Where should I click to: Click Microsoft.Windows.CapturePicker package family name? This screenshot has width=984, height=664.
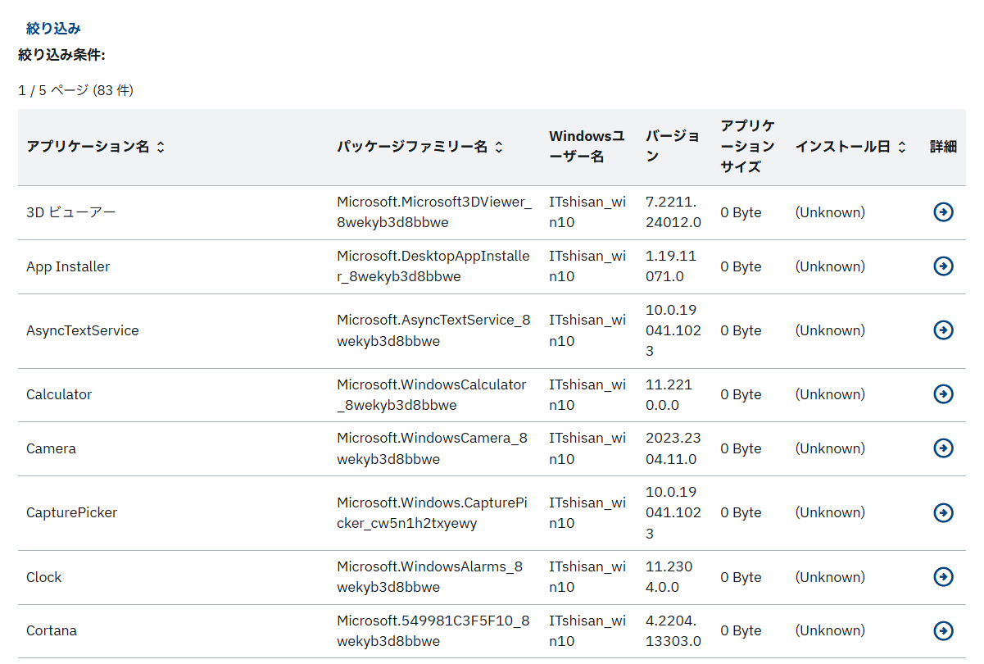point(432,512)
